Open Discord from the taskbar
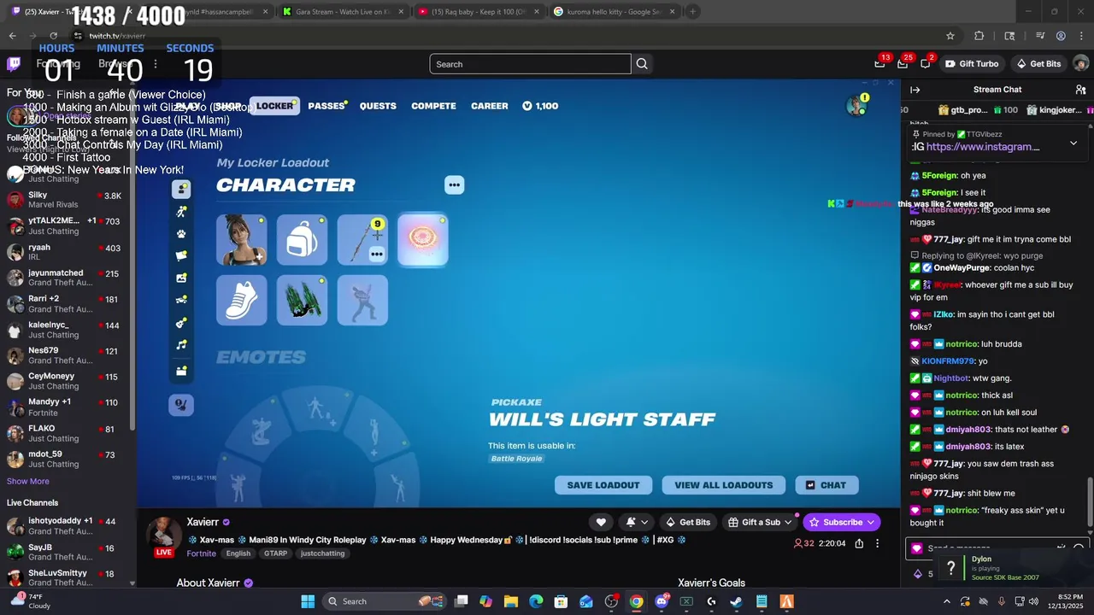 (662, 601)
